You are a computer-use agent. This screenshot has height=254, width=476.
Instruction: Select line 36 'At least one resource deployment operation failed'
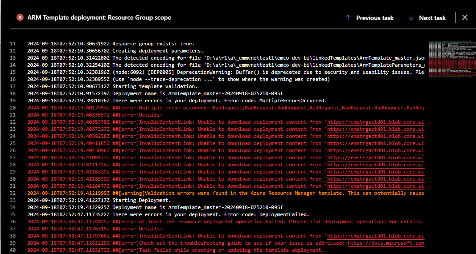[226, 222]
